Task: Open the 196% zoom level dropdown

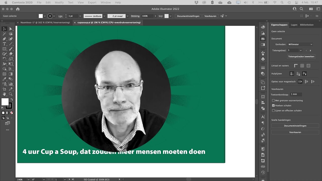Action: click(28, 179)
